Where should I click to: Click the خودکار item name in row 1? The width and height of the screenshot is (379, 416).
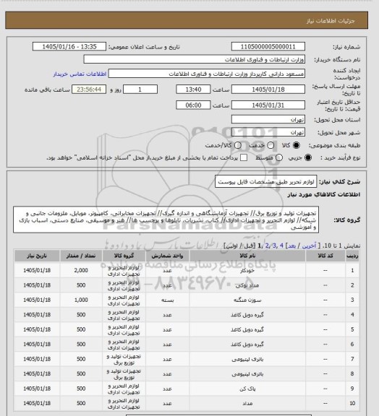pos(247,270)
